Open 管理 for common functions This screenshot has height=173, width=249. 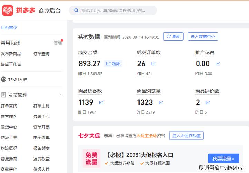[58, 43]
